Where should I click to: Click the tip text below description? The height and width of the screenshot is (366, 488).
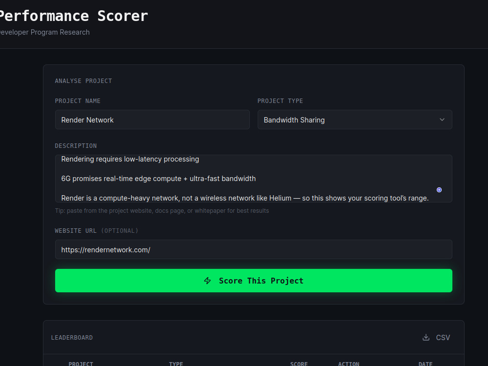pyautogui.click(x=162, y=211)
